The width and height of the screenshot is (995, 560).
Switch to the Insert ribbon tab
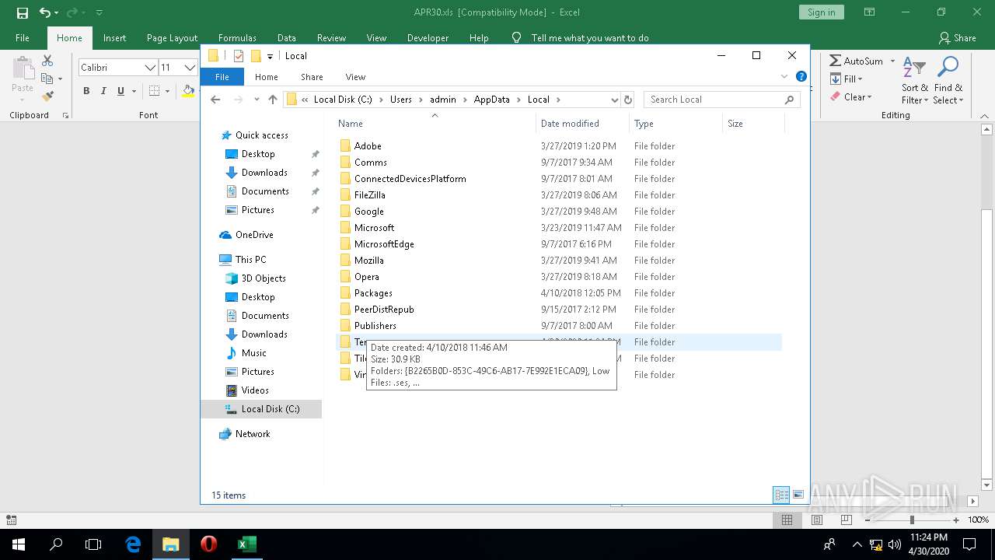pyautogui.click(x=114, y=38)
